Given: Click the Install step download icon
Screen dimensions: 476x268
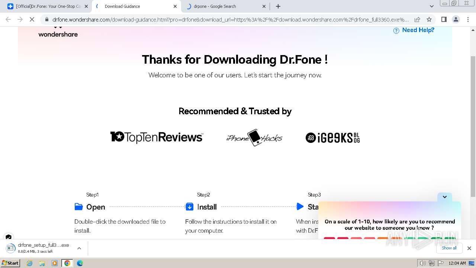Looking at the screenshot, I should click(189, 207).
